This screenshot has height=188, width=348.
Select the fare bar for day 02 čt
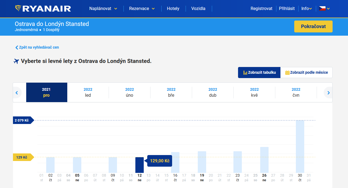pos(50,165)
